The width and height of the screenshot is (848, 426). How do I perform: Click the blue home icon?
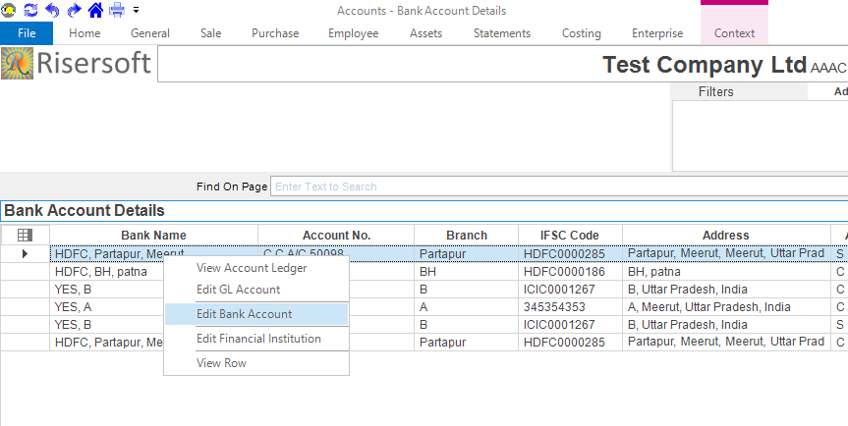(95, 11)
